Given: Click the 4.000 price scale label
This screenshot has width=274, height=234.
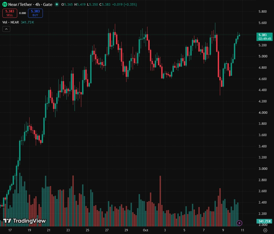Looking at the screenshot, I should [263, 112].
